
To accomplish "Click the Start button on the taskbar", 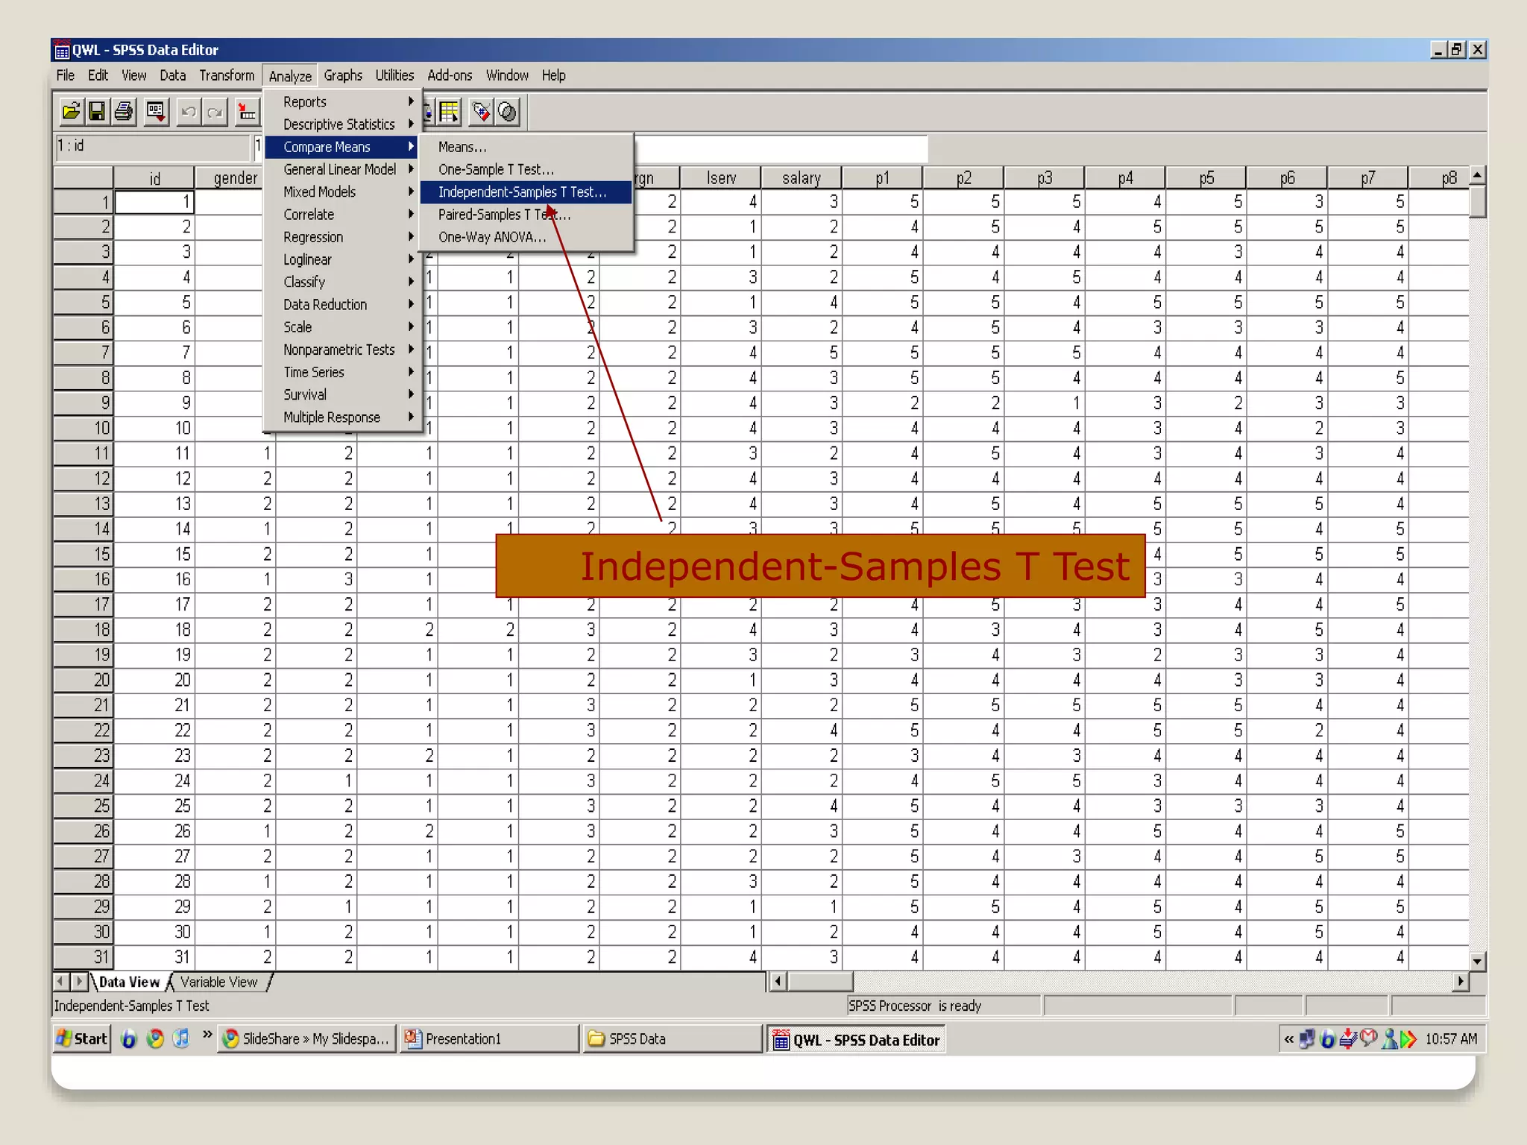I will [82, 1038].
